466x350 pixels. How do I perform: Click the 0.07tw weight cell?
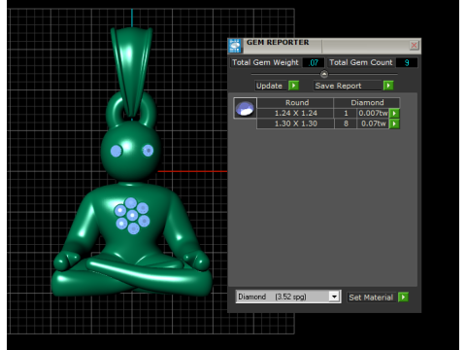(x=373, y=123)
